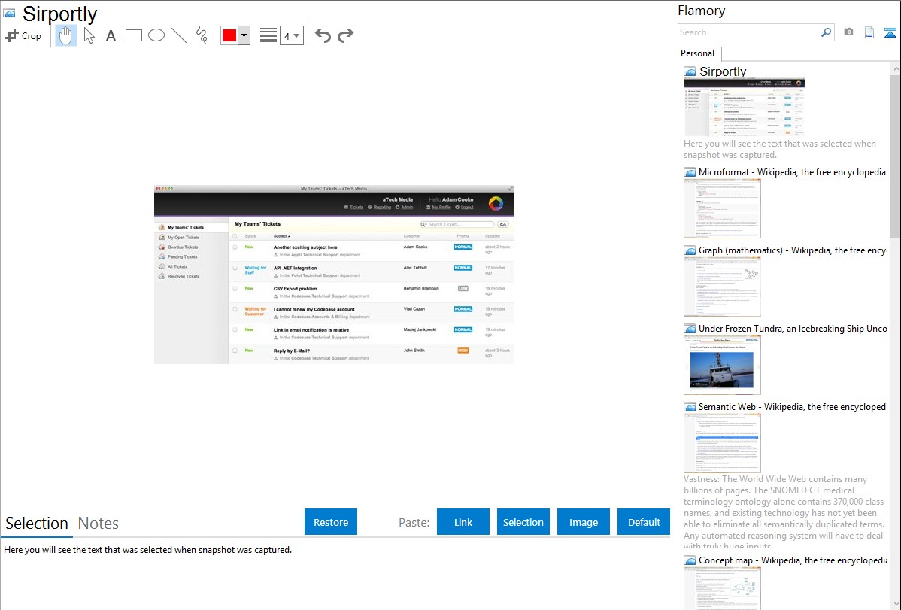The image size is (901, 610).
Task: Click the Restore button
Action: click(331, 522)
